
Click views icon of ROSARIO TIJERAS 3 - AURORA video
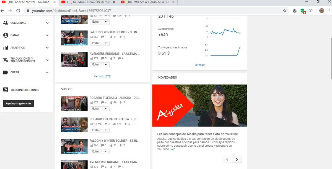click(x=91, y=103)
